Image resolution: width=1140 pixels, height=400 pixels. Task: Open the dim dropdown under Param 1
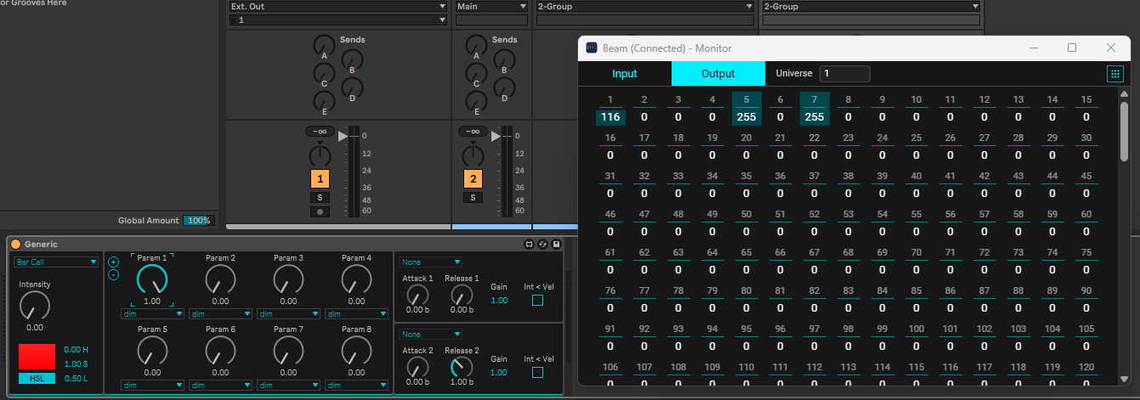pos(152,313)
